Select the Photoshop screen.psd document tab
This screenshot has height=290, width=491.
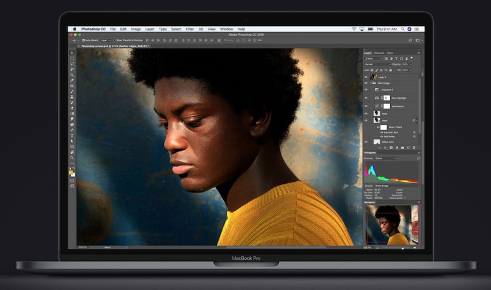tap(115, 46)
